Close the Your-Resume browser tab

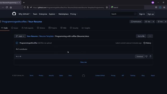pyautogui.click(x=19, y=3)
